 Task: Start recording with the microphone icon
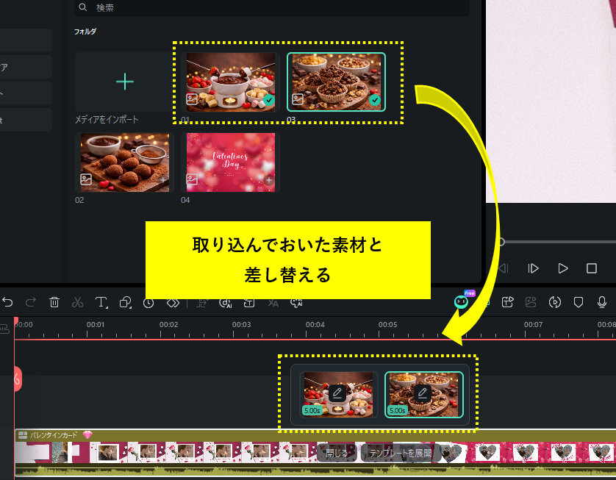[x=602, y=302]
